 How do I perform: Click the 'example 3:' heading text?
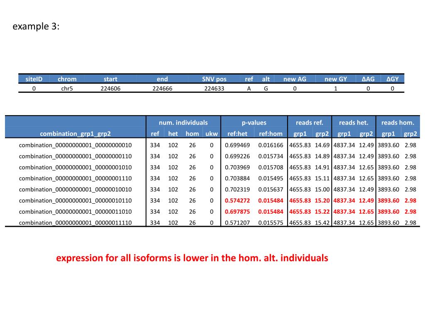point(36,26)
